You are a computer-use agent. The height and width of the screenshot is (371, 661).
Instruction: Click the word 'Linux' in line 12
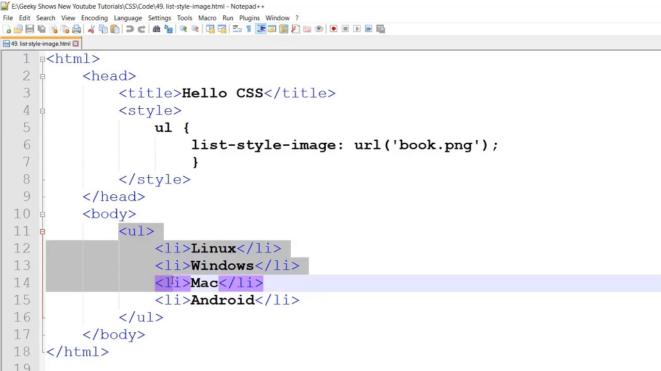click(213, 248)
